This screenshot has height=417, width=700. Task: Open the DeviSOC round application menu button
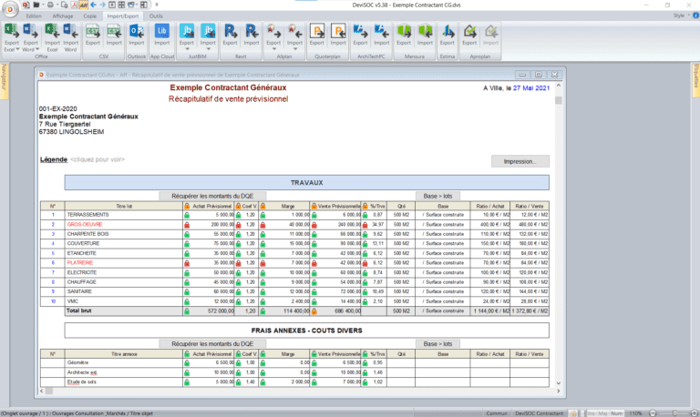(10, 8)
